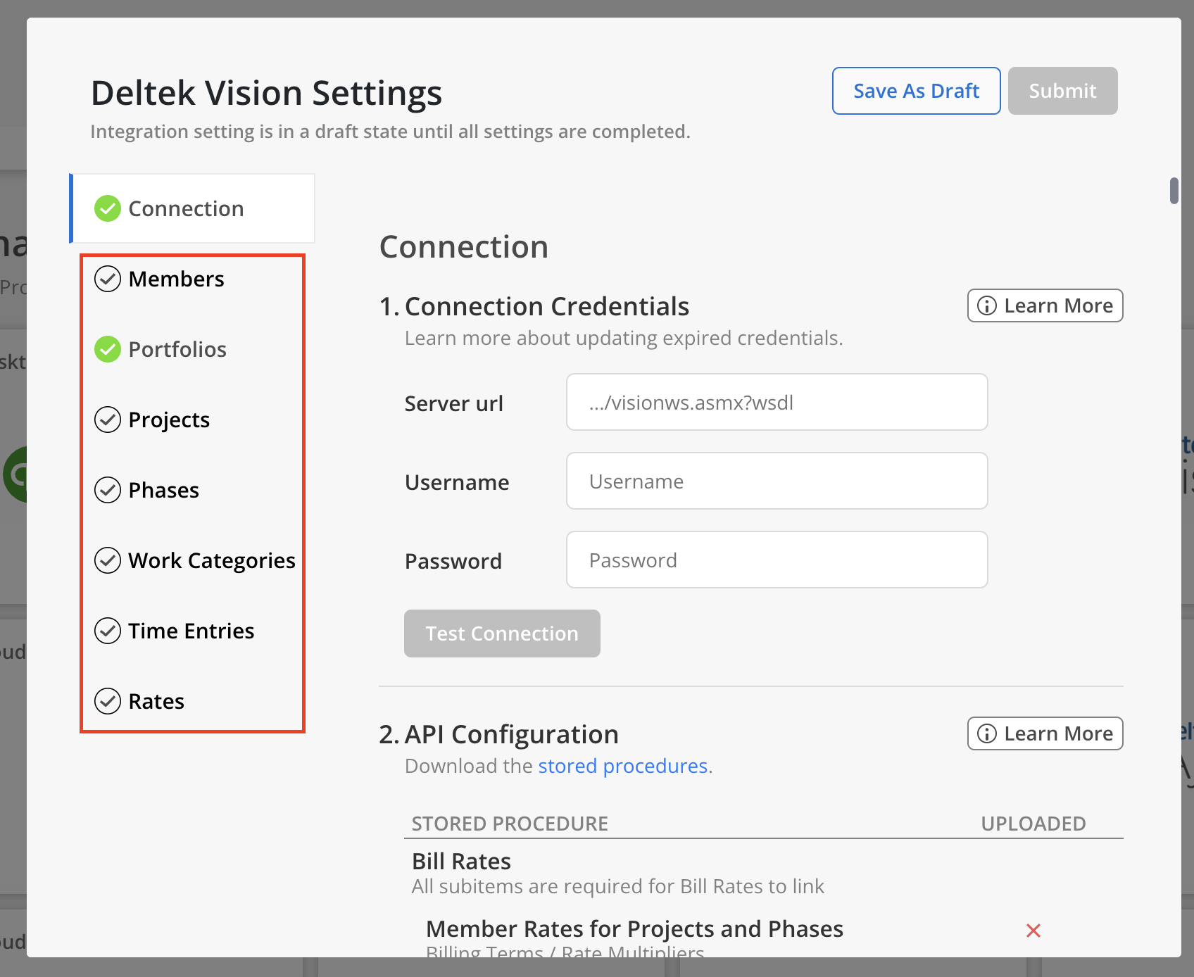Click the checkmark icon beside Time Entries
Screen dimensions: 1194x977
pos(108,631)
